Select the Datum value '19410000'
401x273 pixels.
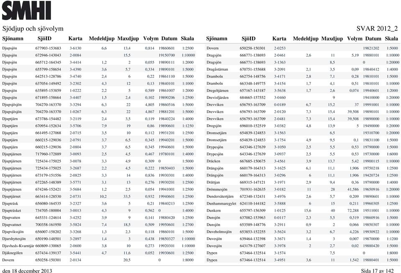point(371,98)
